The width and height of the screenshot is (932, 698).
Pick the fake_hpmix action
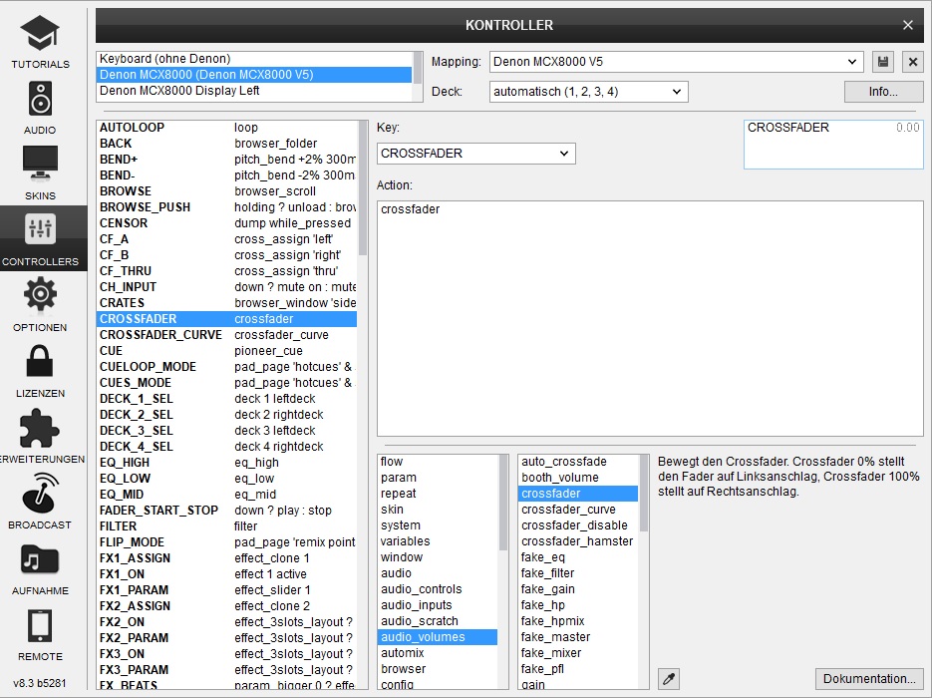tap(578, 620)
